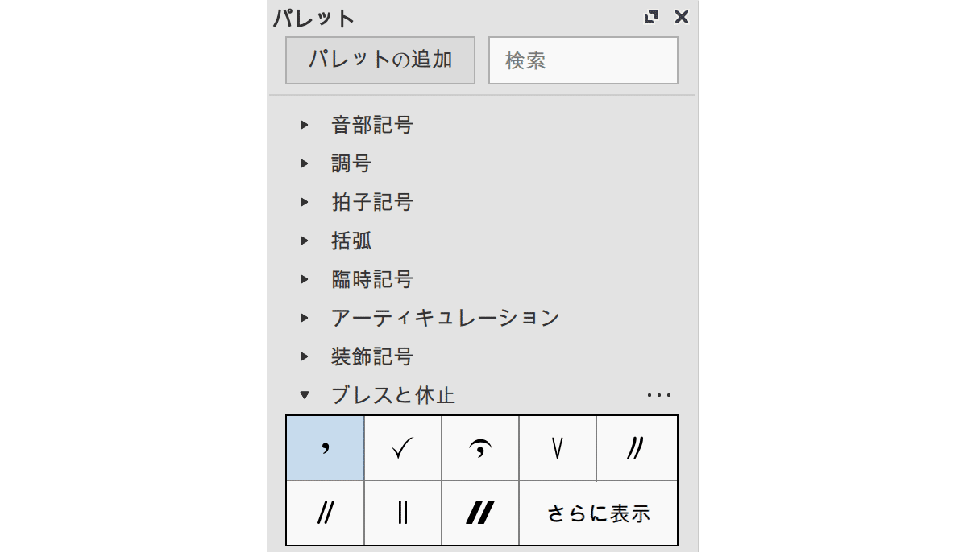This screenshot has width=967, height=552.
Task: Click the 臨時記号 label
Action: (372, 279)
